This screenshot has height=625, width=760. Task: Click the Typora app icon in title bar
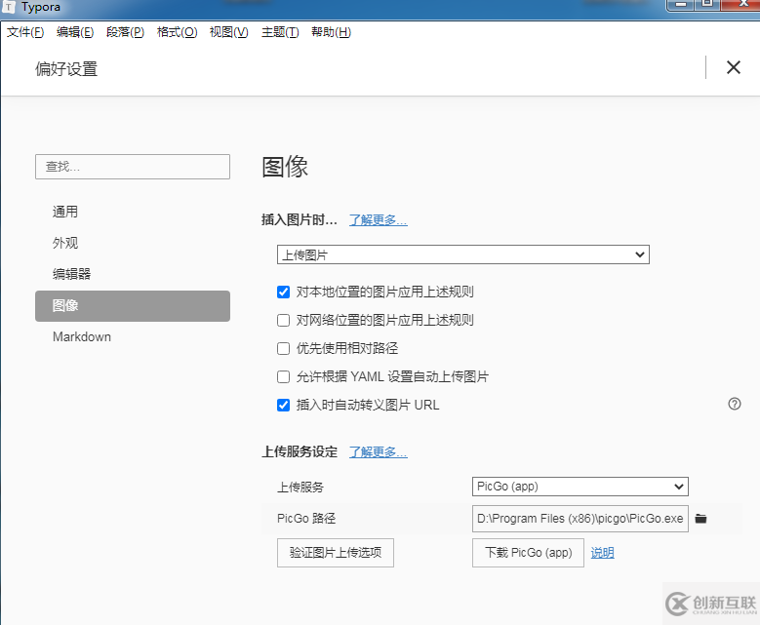8,7
